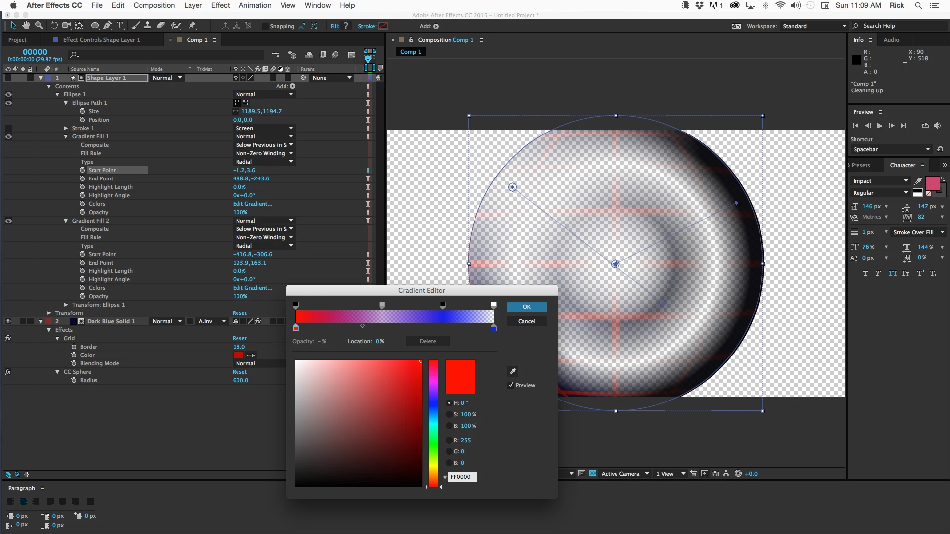Click the eyedropper in Gradient Editor
Screen dimensions: 950x534
point(513,371)
